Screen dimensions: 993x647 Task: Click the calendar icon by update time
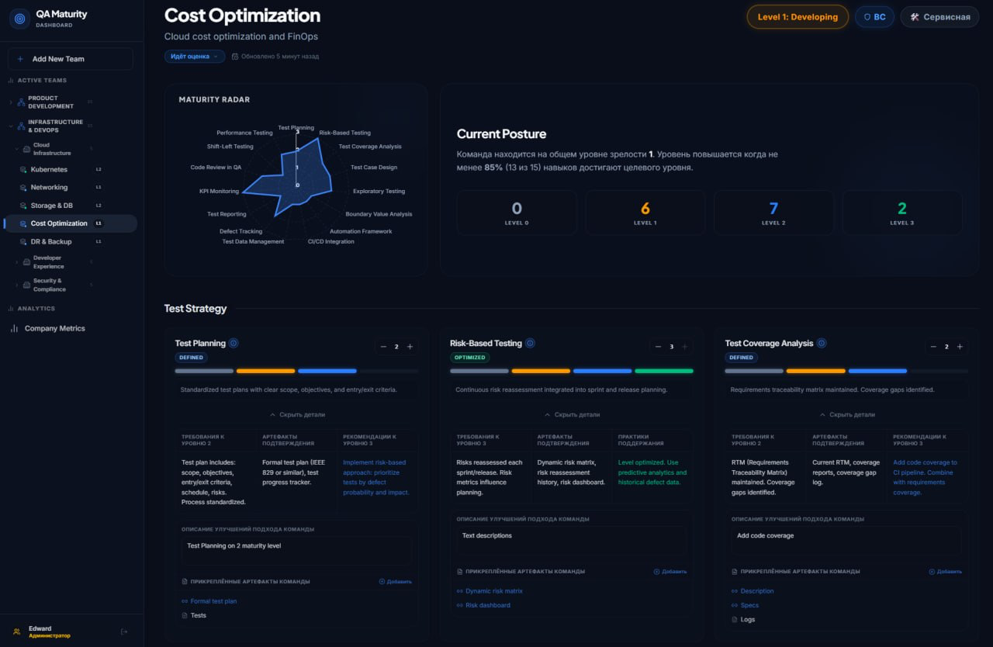tap(235, 57)
